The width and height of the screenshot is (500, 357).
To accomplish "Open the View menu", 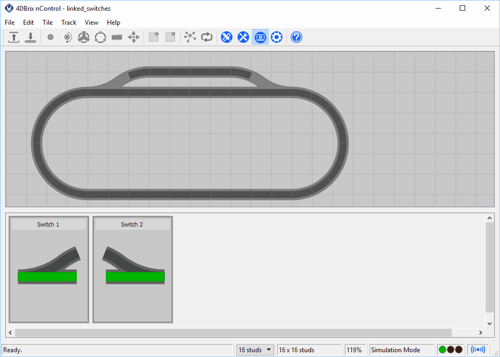I will (91, 23).
